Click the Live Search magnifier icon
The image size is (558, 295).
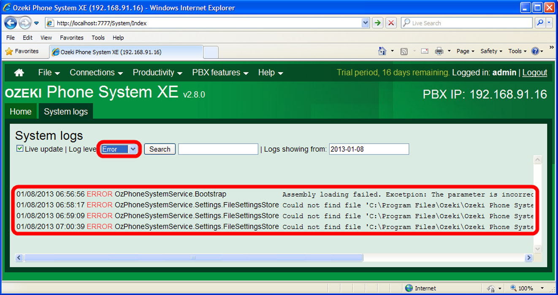tap(540, 23)
